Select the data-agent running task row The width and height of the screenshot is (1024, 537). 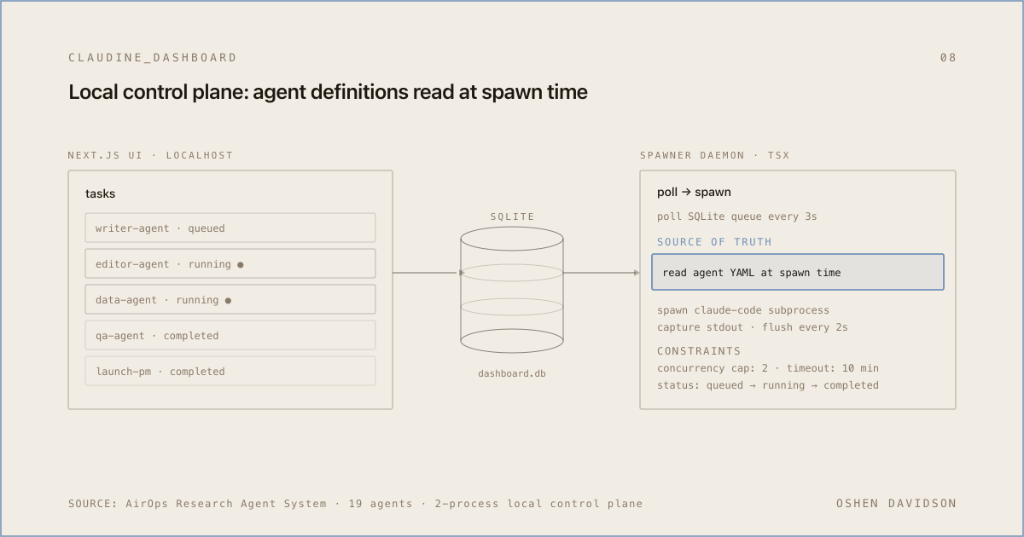230,299
